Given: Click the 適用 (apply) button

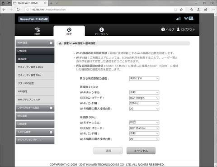Looking at the screenshot, I should point(108,151).
